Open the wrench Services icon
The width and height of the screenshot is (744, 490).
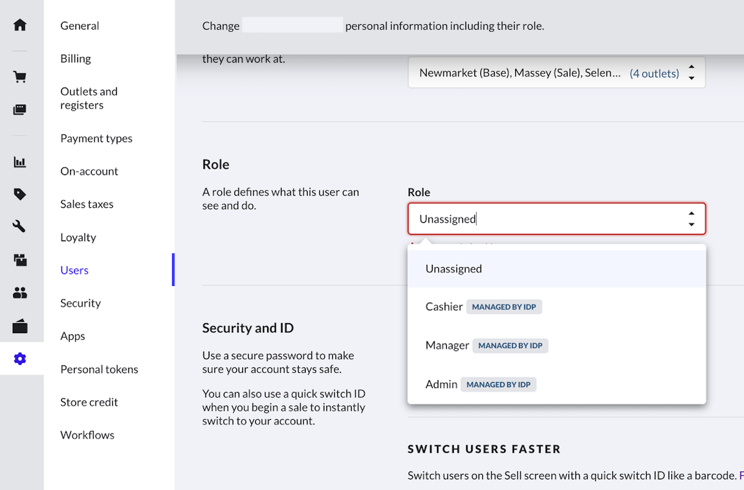20,226
